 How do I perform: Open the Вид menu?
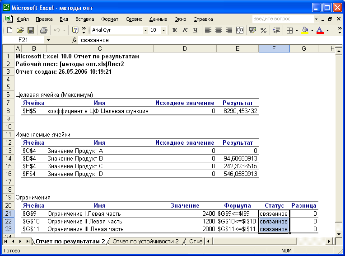(64, 19)
